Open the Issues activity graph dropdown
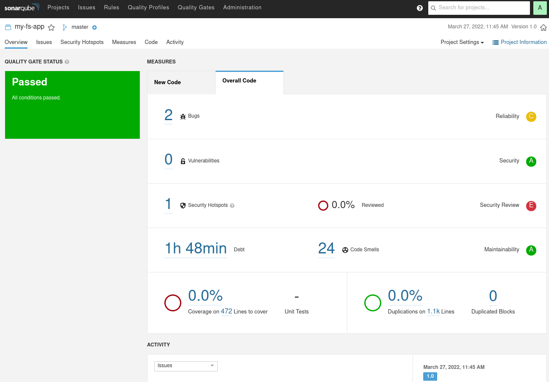Image resolution: width=549 pixels, height=382 pixels. point(186,366)
